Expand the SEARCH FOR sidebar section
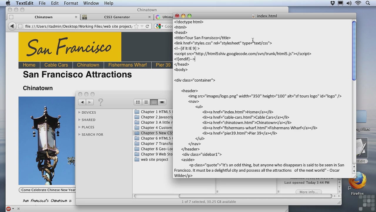The width and height of the screenshot is (376, 212). (x=79, y=135)
